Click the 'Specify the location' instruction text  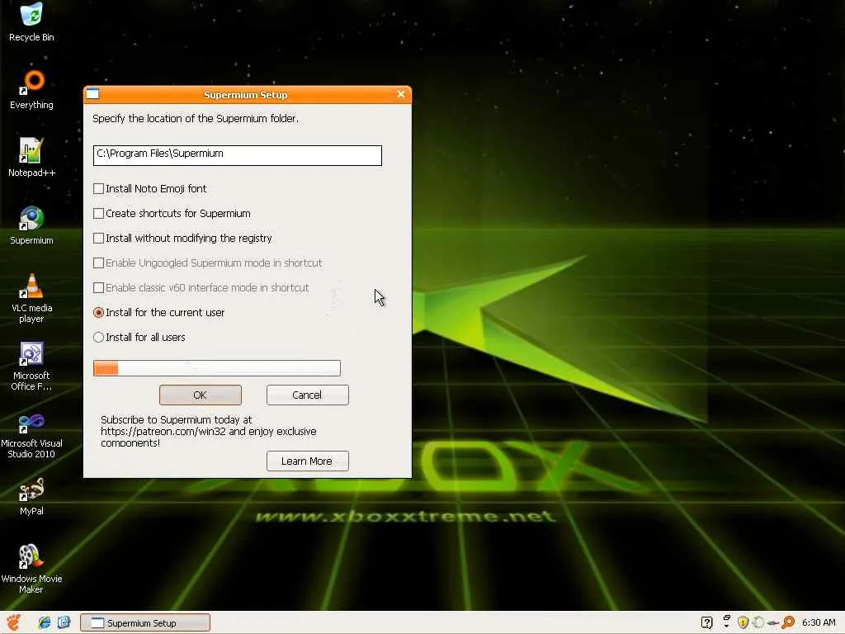[x=195, y=119]
